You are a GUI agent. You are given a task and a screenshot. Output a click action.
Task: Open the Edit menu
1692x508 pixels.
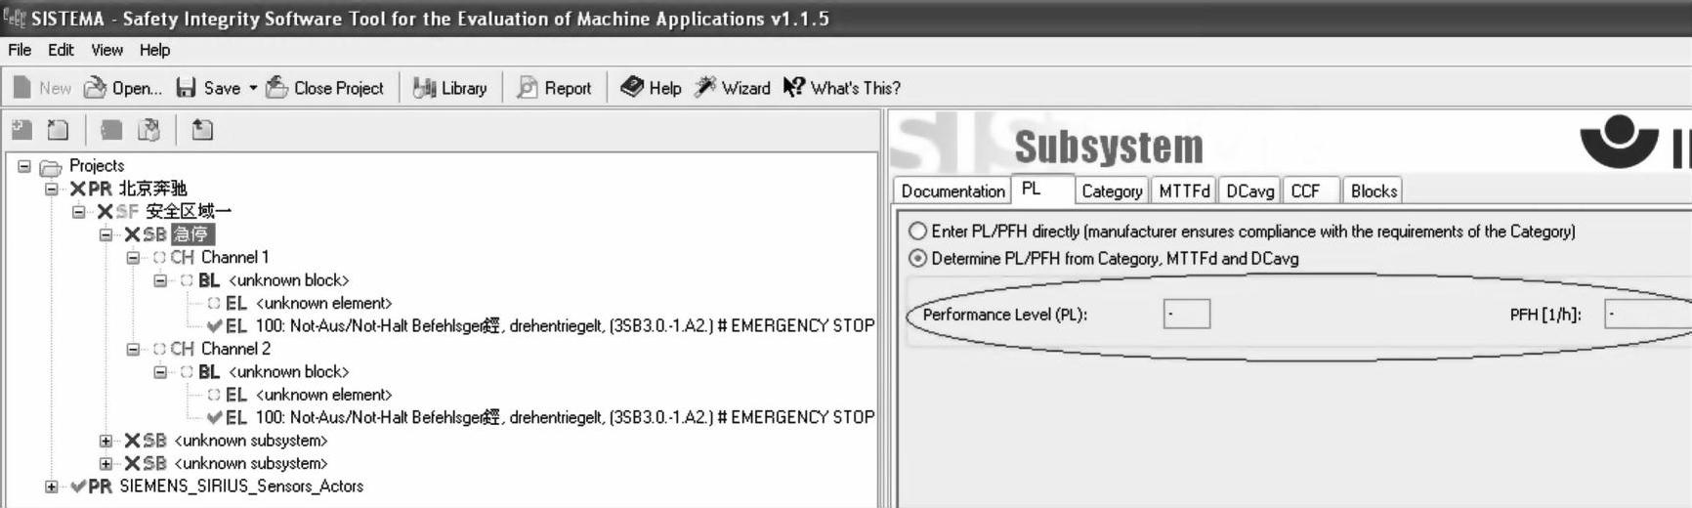coord(61,50)
